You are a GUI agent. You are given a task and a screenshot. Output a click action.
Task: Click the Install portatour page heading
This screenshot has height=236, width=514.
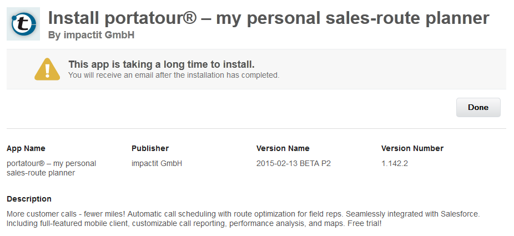coord(269,18)
